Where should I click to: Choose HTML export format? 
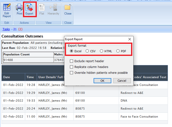(101, 51)
